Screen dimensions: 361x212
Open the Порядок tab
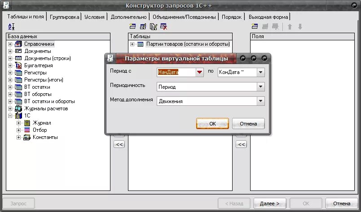coord(232,17)
